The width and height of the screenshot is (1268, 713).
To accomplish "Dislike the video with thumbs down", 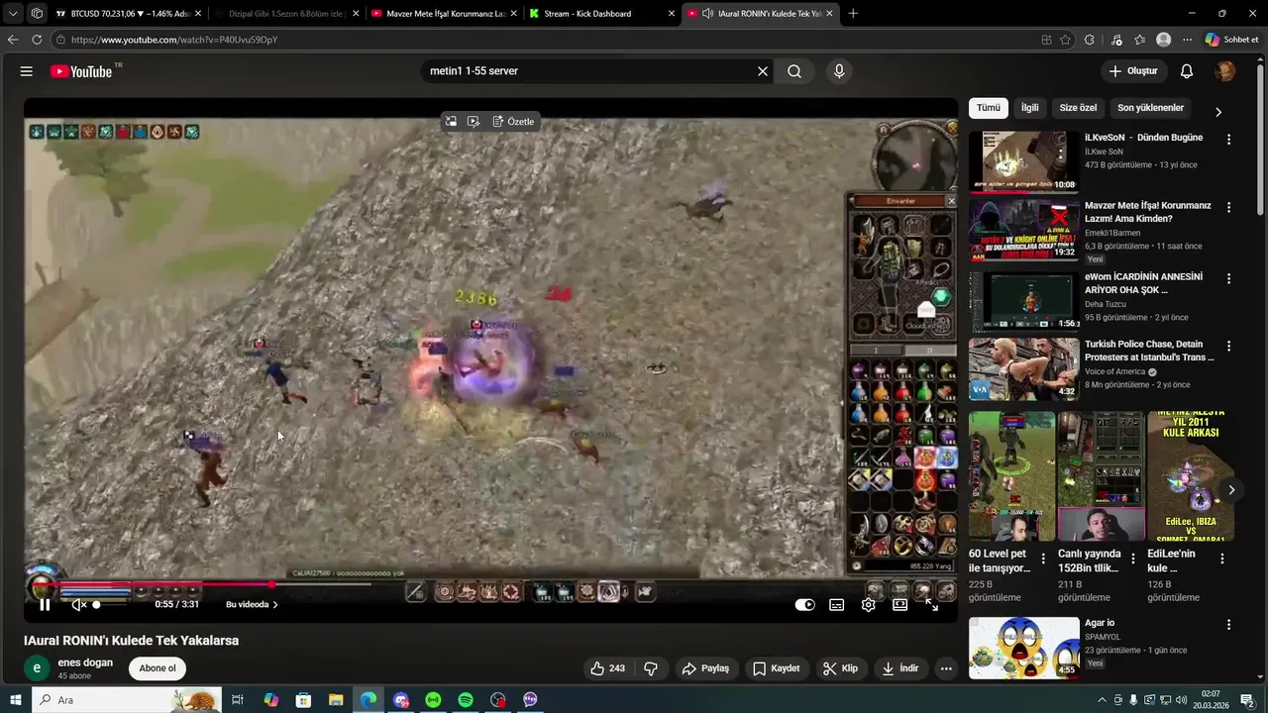I will (x=651, y=668).
